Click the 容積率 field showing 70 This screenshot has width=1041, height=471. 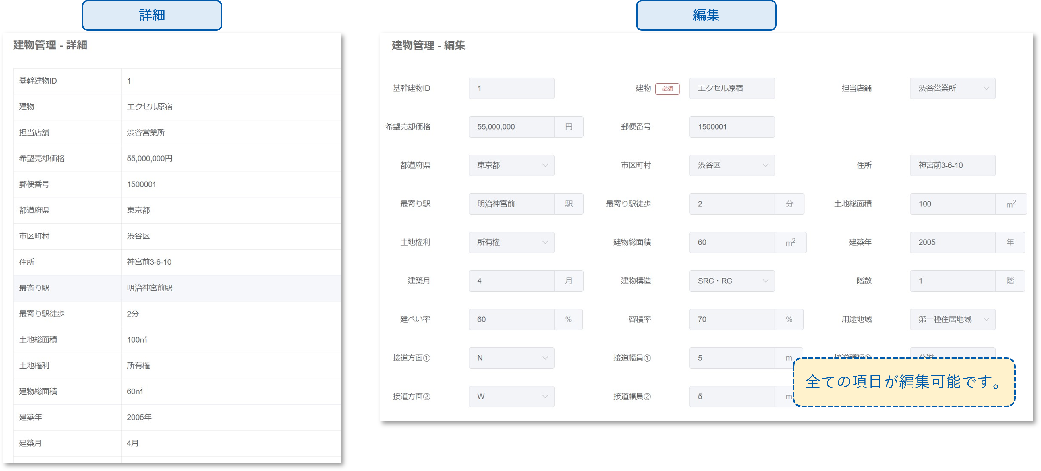(x=732, y=319)
